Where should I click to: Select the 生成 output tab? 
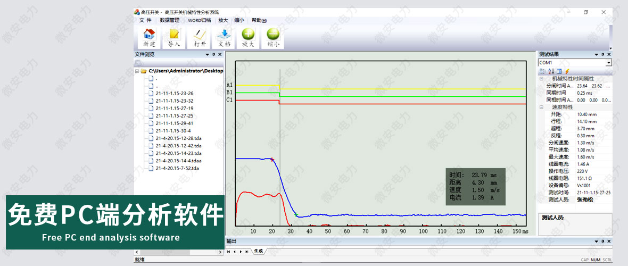coord(258,251)
